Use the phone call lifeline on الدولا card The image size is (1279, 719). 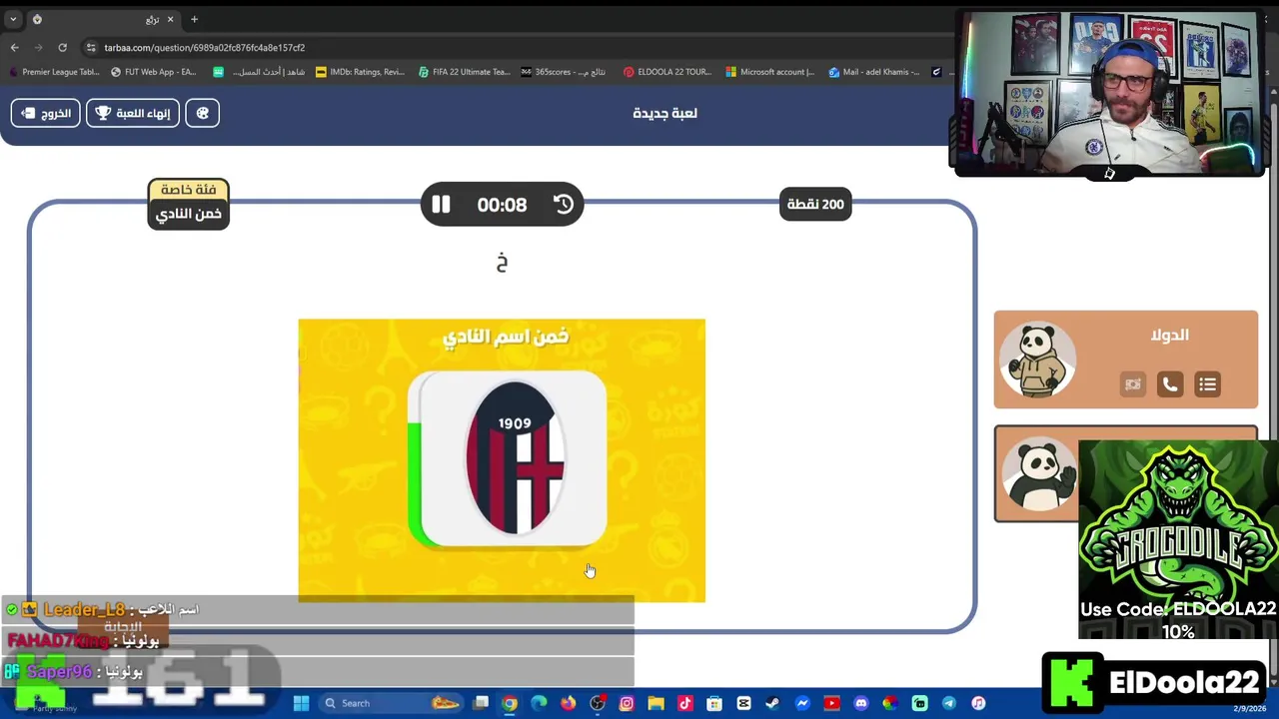click(1170, 384)
